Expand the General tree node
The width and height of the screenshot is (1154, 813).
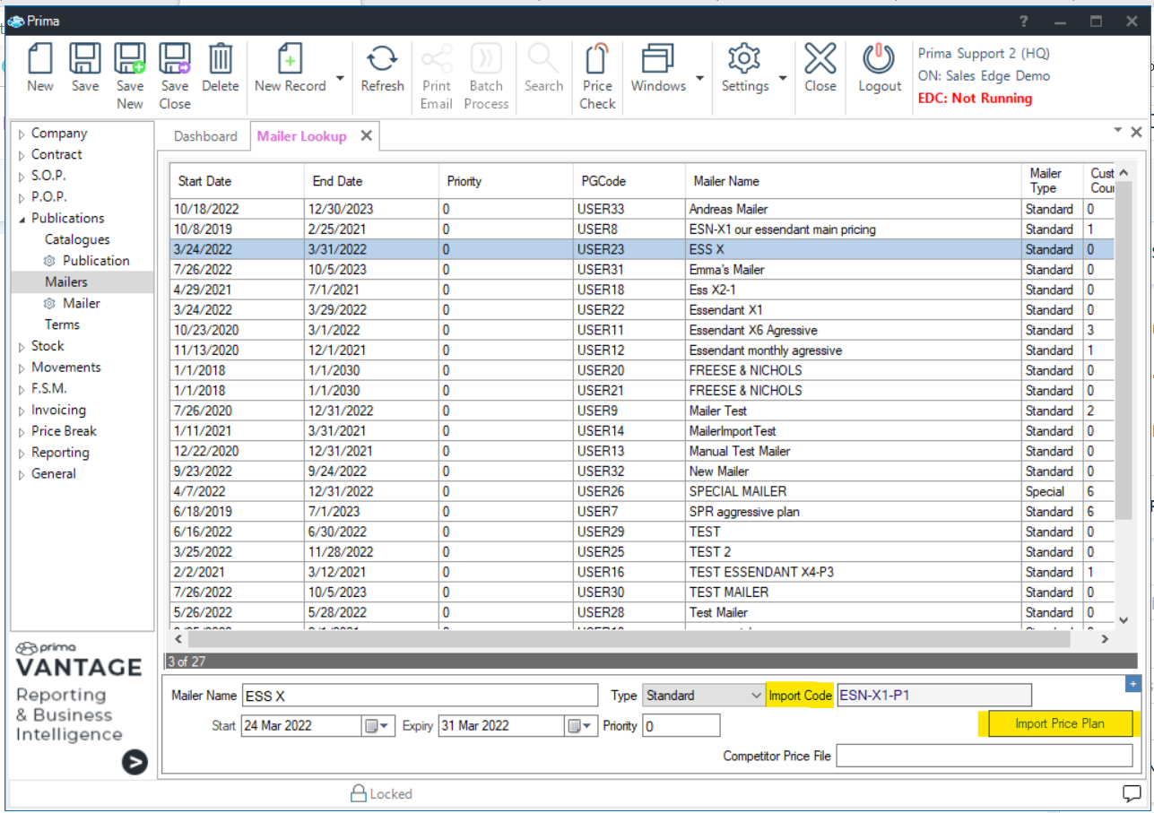pyautogui.click(x=22, y=474)
